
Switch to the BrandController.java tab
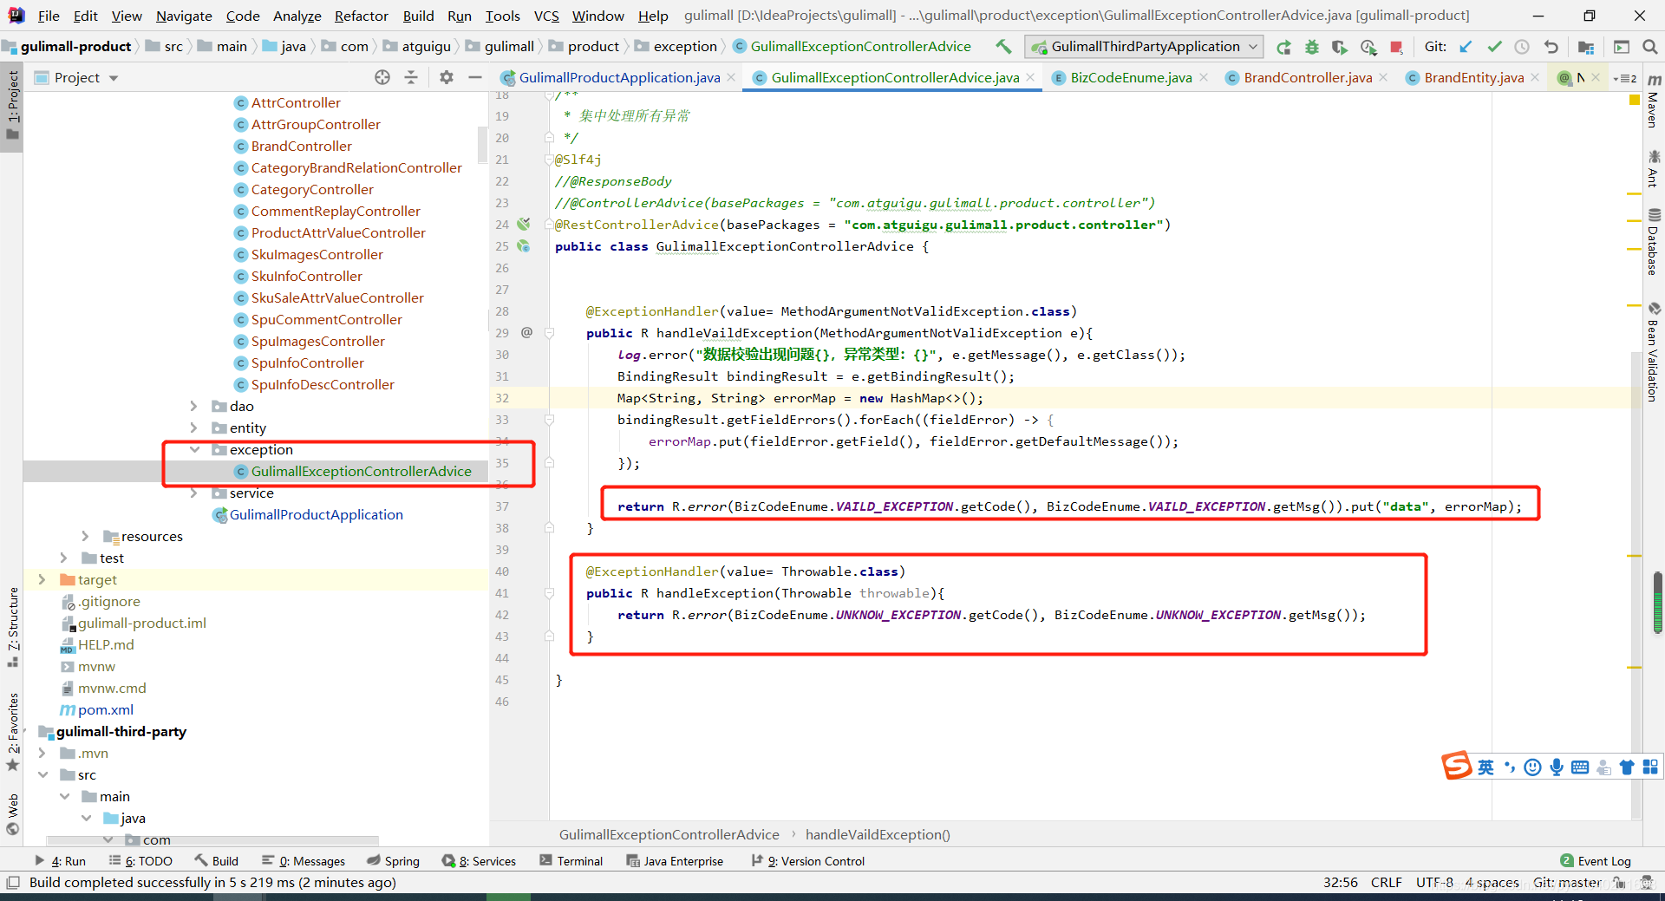tap(1307, 78)
